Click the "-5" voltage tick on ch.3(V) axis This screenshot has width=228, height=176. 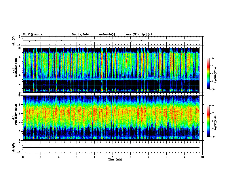pyautogui.click(x=19, y=152)
